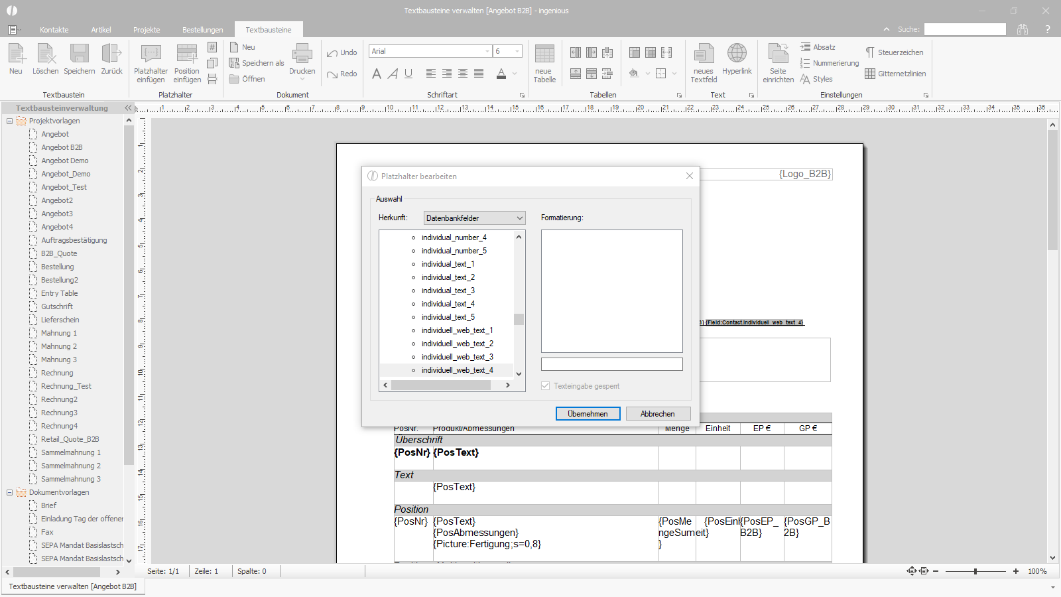Toggle Texteingabe gesperrt checkbox
The image size is (1061, 597).
click(x=545, y=386)
